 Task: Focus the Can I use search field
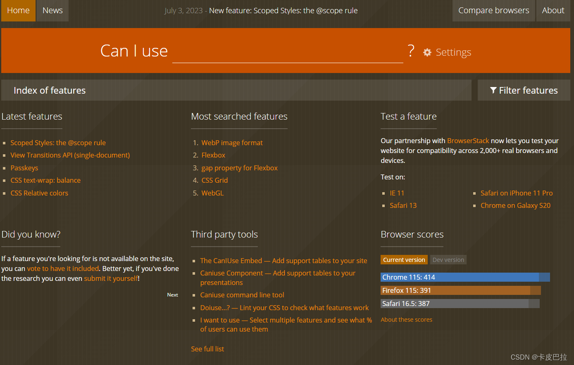[x=288, y=52]
